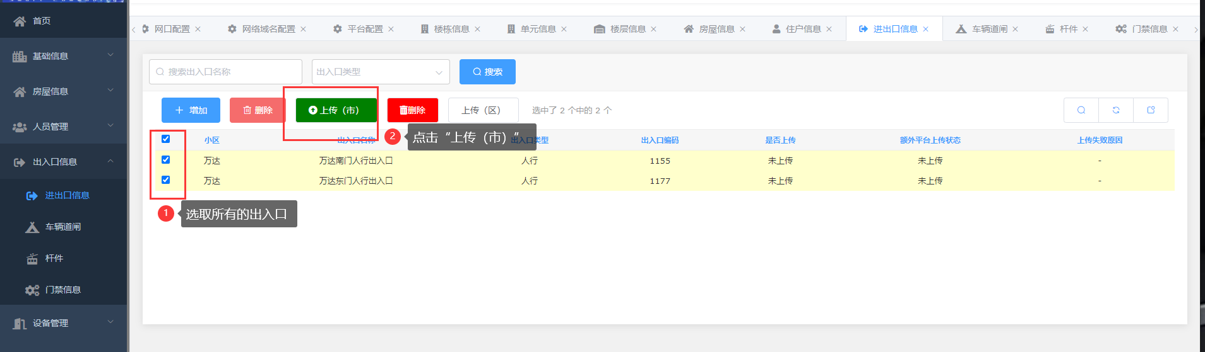Click the 车辆道闸 road icon in sidebar
1205x352 pixels.
point(32,227)
